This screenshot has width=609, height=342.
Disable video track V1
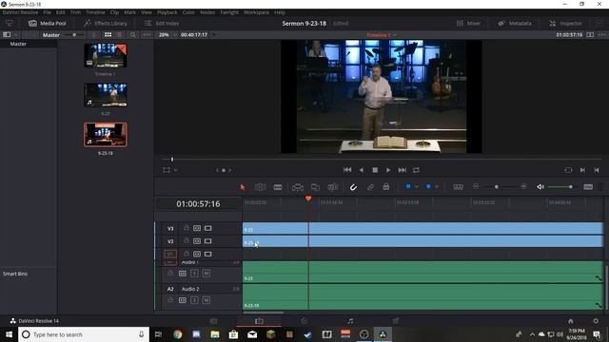pos(208,254)
